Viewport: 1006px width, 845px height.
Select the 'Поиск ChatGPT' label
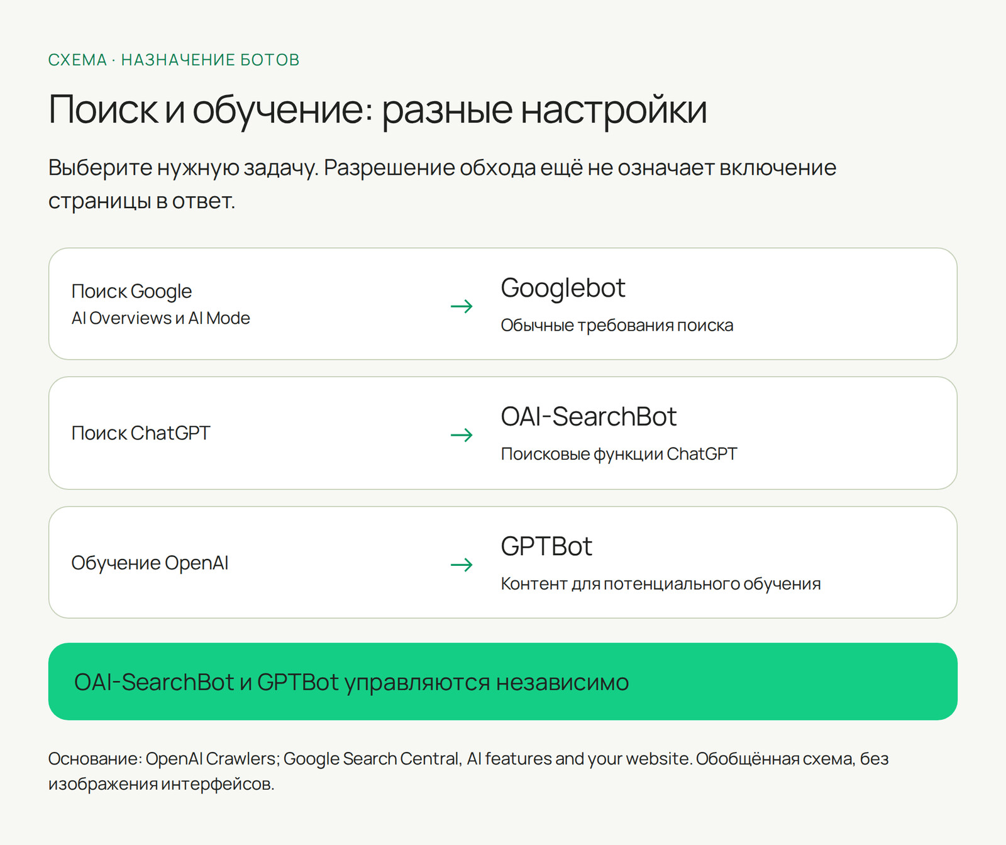[141, 433]
